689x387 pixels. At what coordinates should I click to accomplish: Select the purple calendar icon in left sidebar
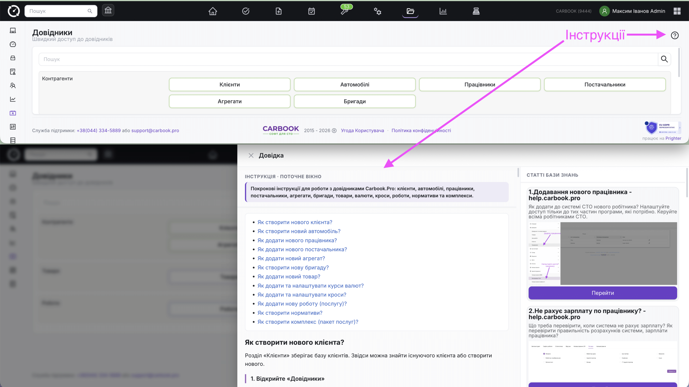click(x=13, y=113)
